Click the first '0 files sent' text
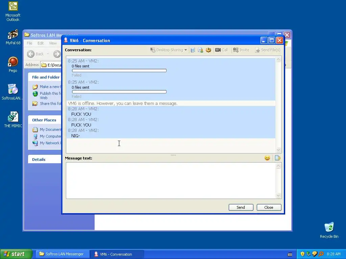The height and width of the screenshot is (259, 346). click(80, 66)
